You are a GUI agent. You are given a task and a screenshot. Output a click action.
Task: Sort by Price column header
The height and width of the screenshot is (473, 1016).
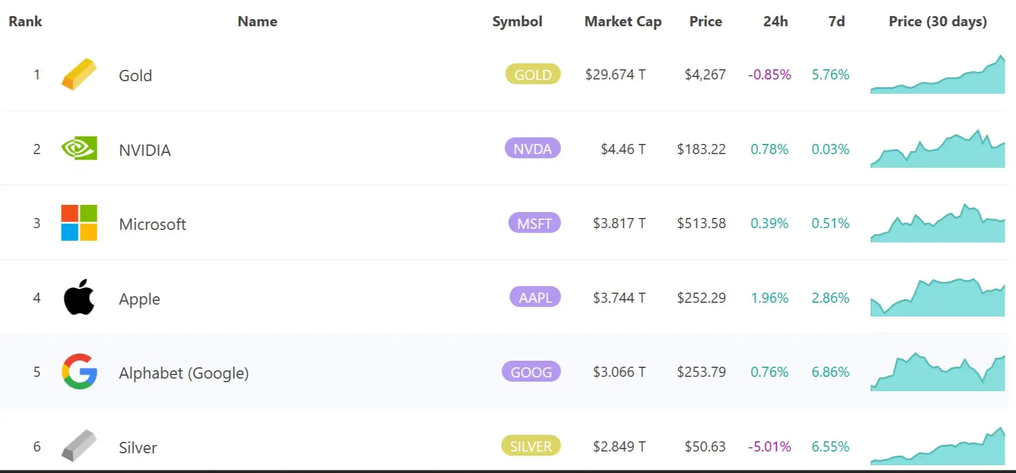(x=706, y=21)
